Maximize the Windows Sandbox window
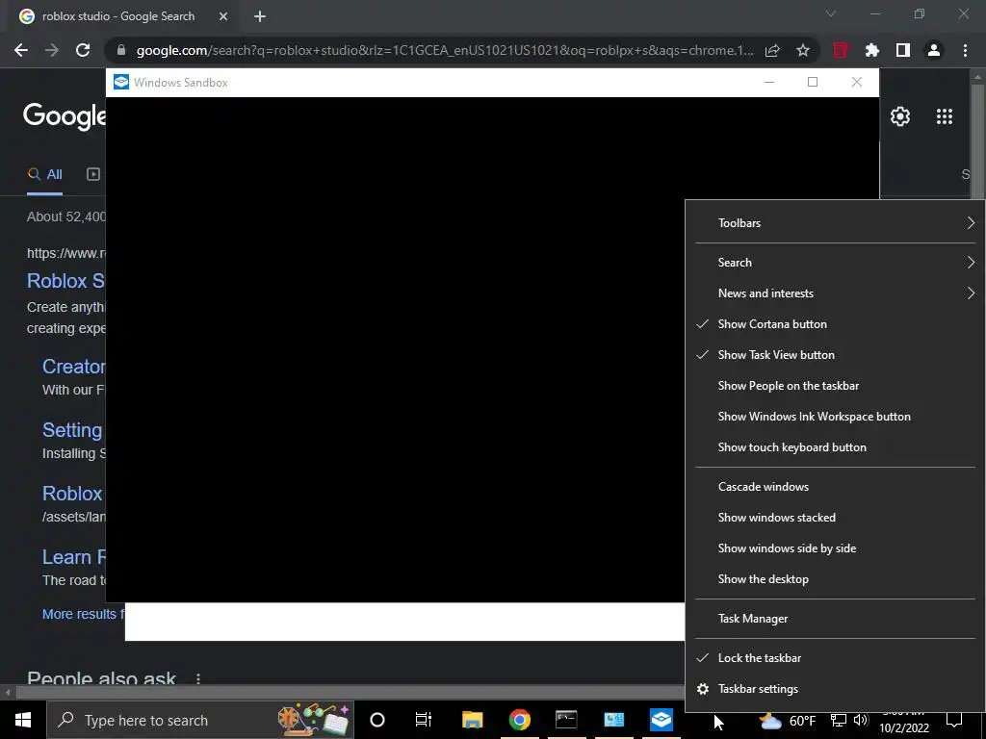 [x=813, y=83]
